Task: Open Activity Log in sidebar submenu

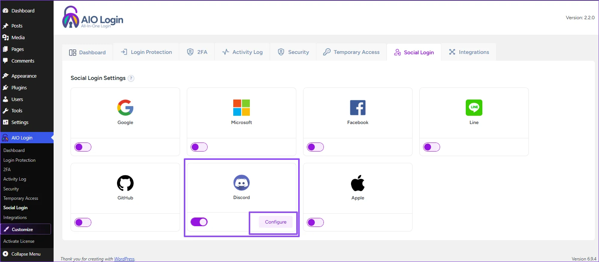Action: (x=15, y=179)
